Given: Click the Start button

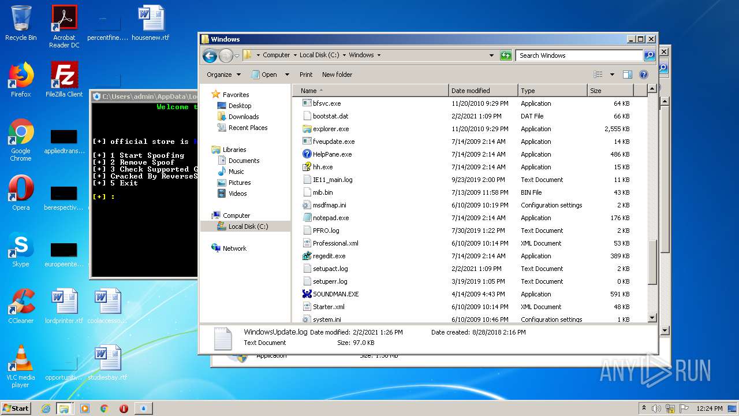Looking at the screenshot, I should point(16,408).
